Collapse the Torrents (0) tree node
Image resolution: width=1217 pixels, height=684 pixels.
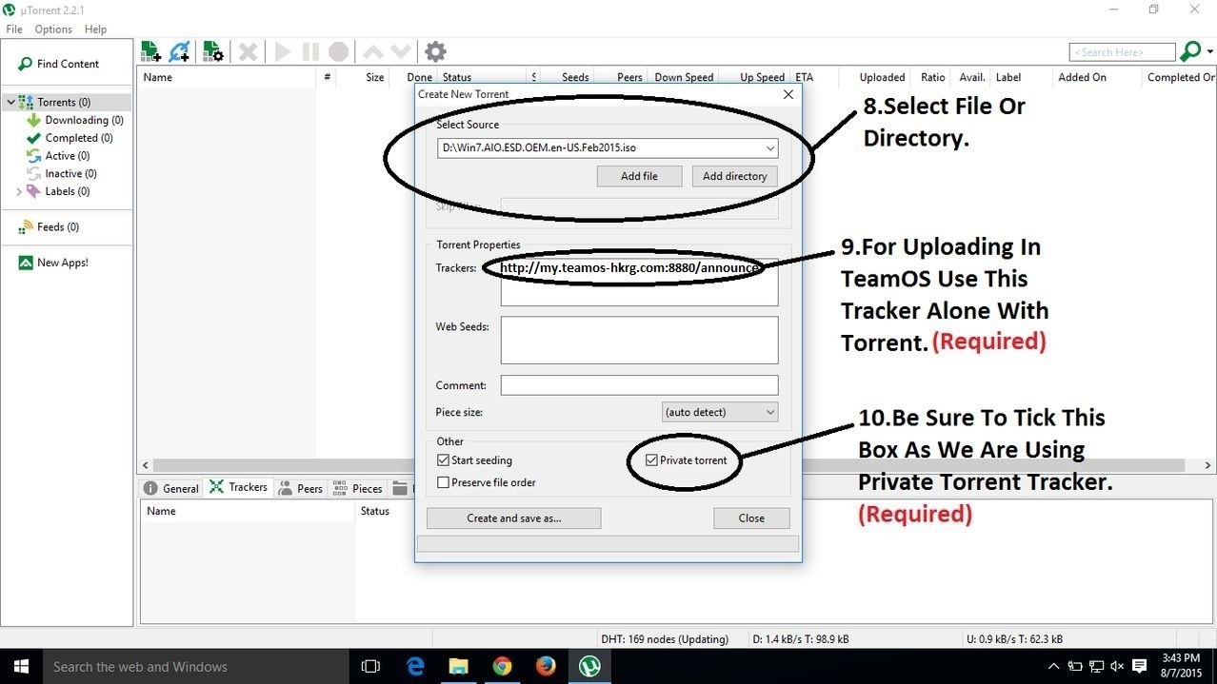10,102
